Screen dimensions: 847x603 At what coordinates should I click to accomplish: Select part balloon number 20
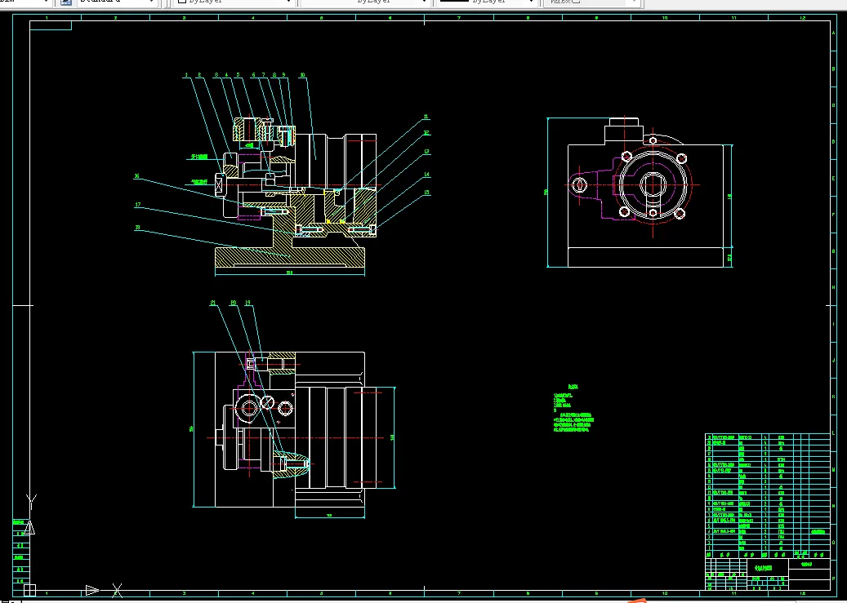[234, 303]
